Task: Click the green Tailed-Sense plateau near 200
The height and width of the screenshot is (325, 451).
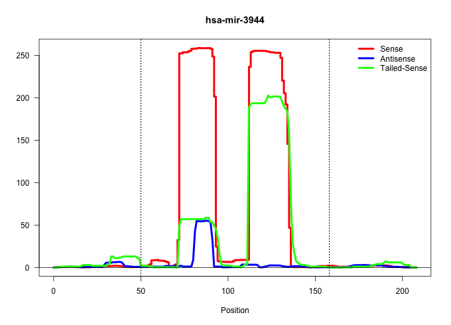Action: [273, 97]
